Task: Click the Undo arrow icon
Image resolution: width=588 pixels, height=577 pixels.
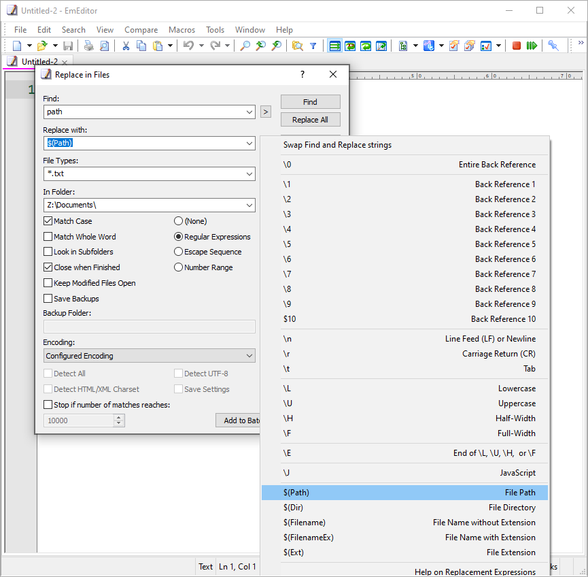Action: [188, 46]
